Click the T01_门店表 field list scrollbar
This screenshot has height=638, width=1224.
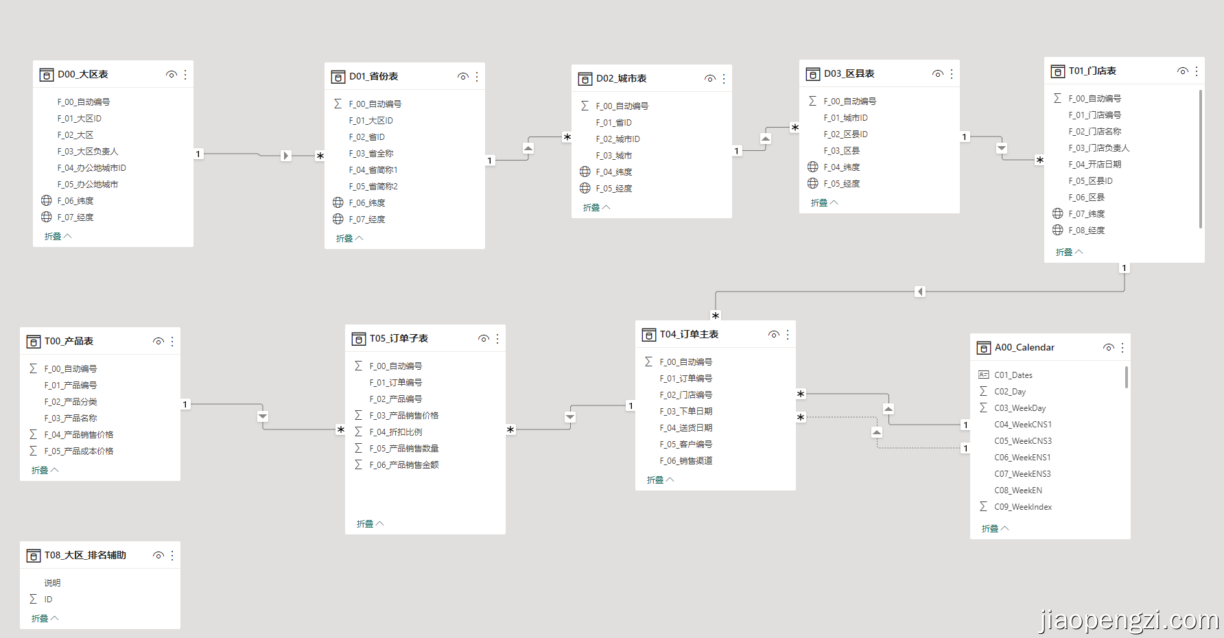(1201, 159)
